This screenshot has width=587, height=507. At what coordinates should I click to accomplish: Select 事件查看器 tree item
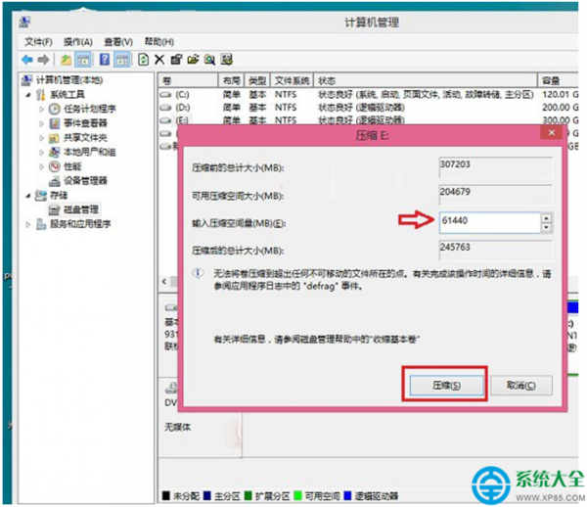tap(85, 123)
